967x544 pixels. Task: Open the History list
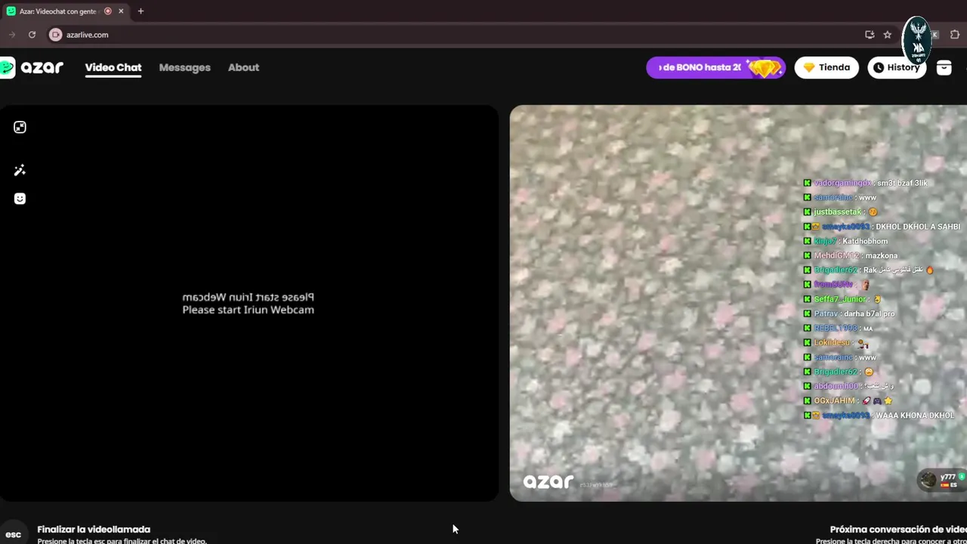point(897,67)
